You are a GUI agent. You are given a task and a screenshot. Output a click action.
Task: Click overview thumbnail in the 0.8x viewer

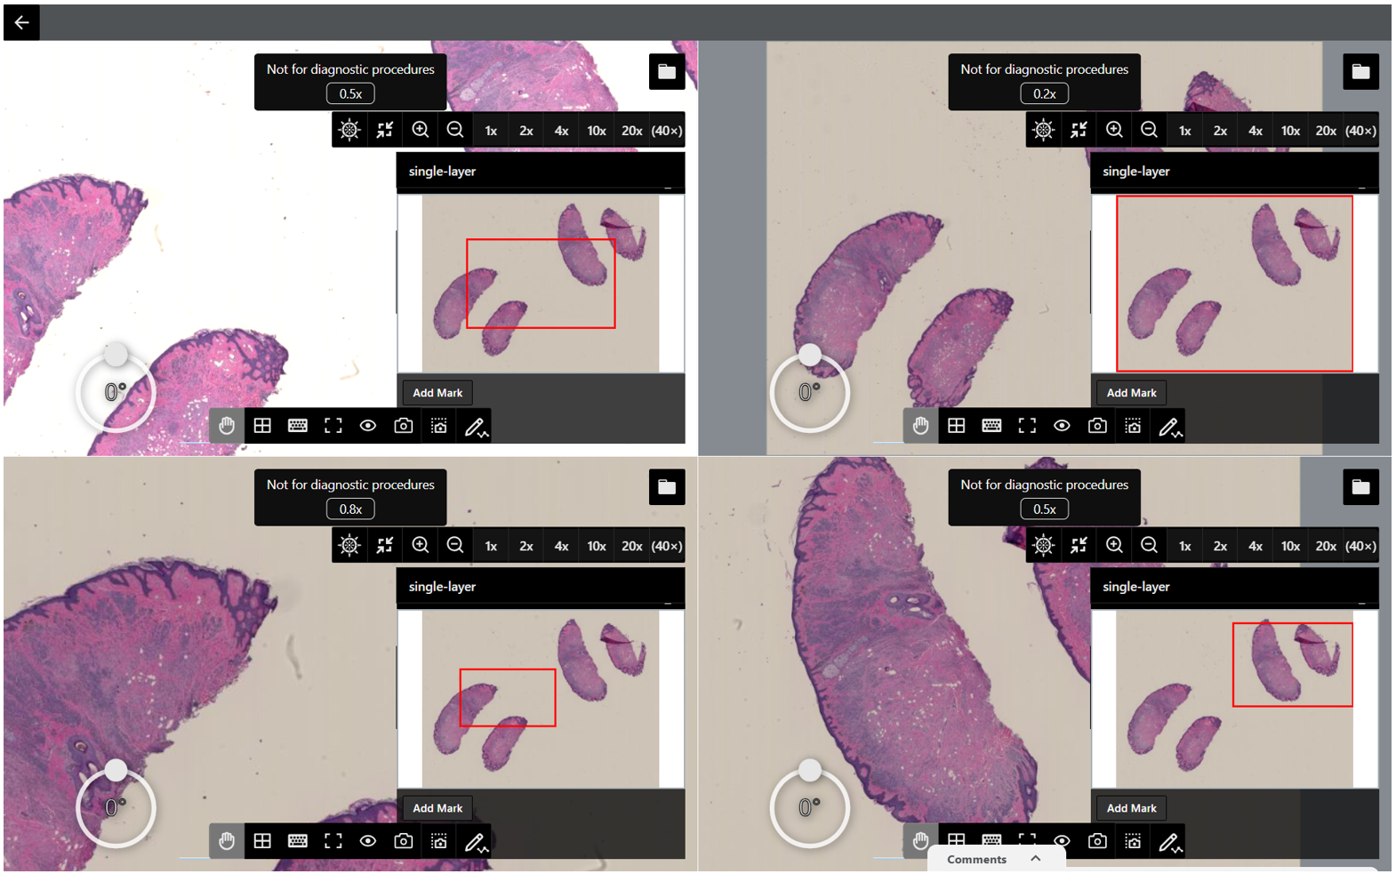541,699
